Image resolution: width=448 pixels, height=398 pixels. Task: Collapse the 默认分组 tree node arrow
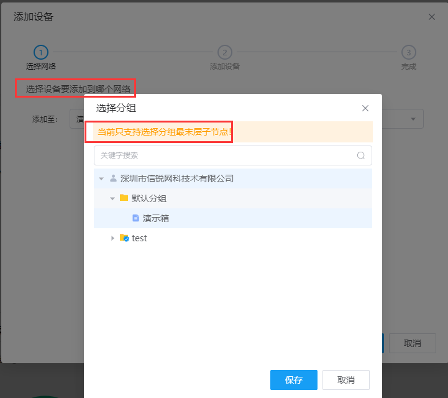112,198
